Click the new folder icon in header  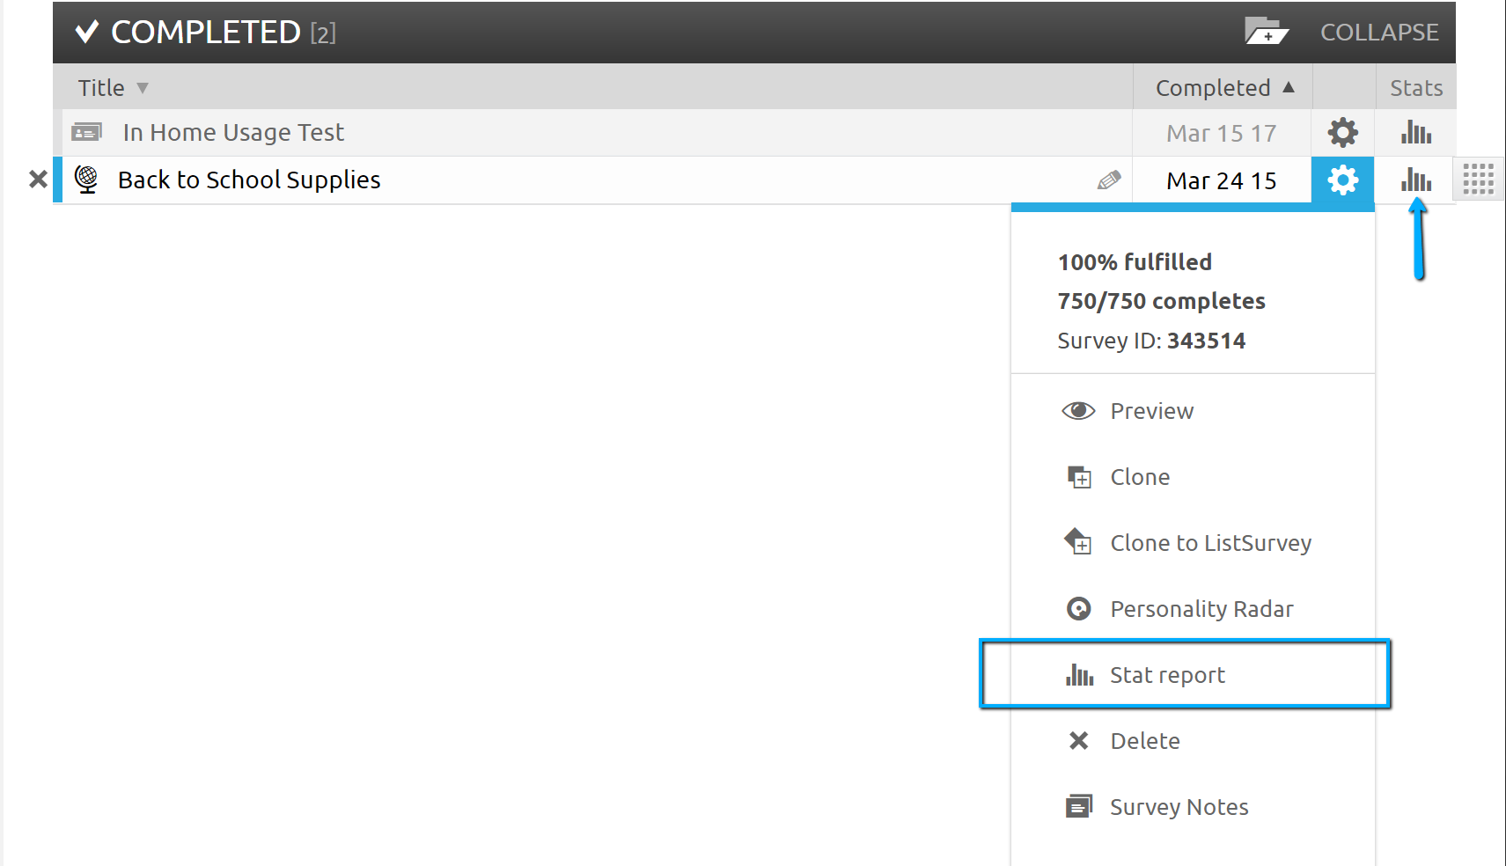pyautogui.click(x=1266, y=32)
